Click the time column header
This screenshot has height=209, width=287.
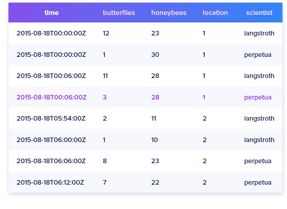[52, 13]
